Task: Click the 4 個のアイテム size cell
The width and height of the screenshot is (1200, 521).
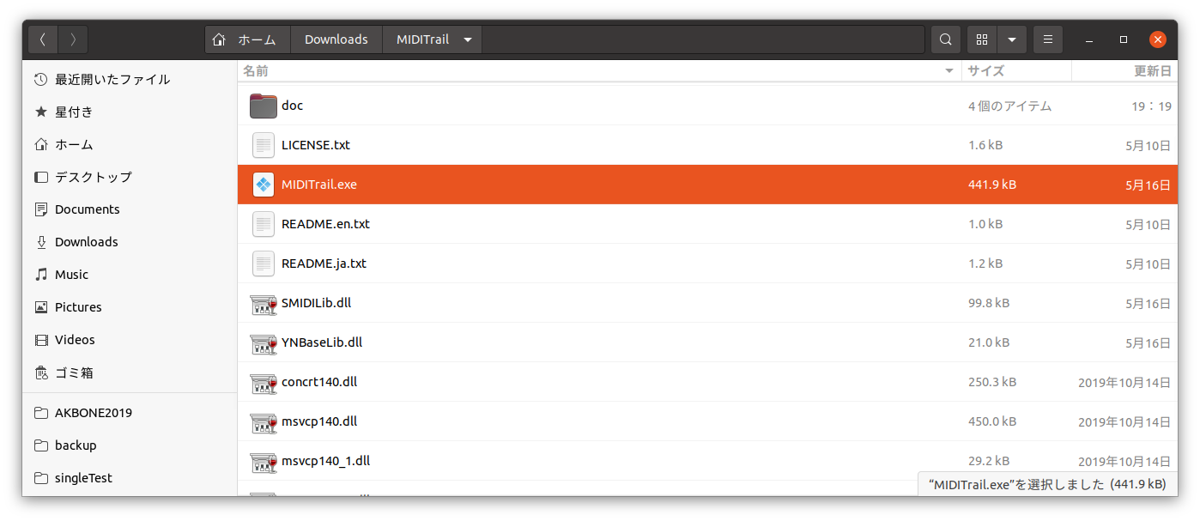Action: click(x=1009, y=106)
